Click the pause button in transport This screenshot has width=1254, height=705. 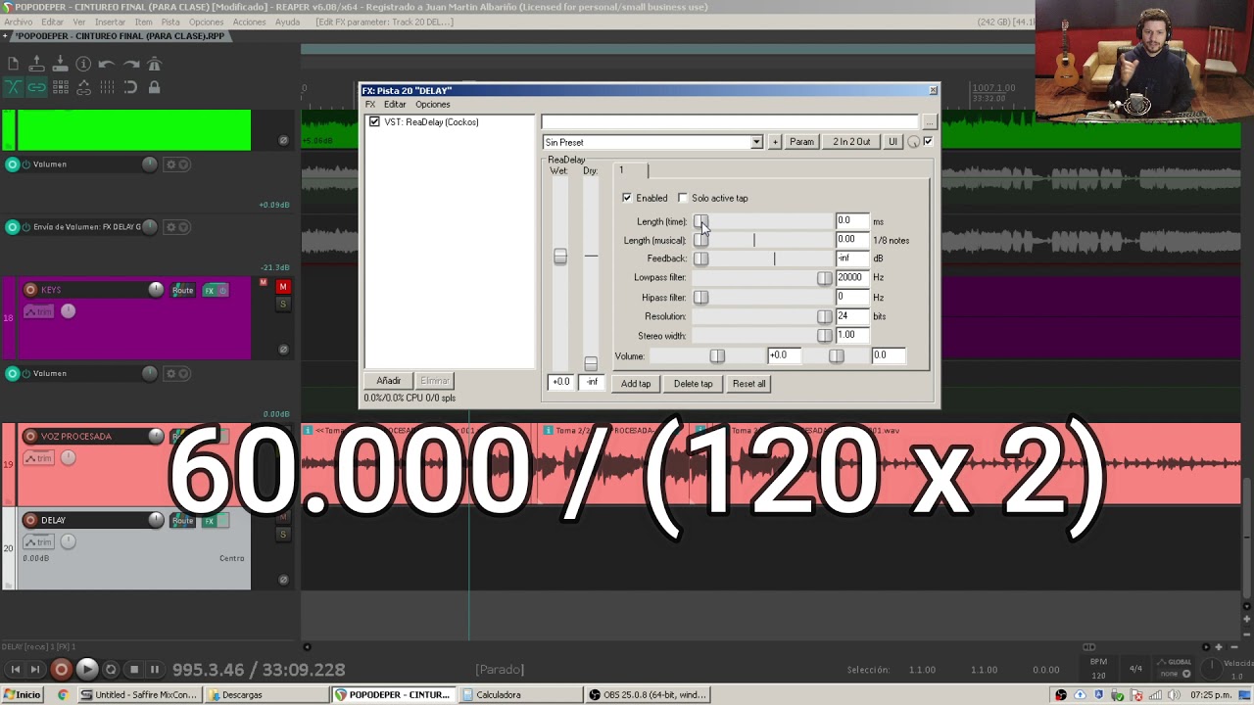tap(154, 670)
